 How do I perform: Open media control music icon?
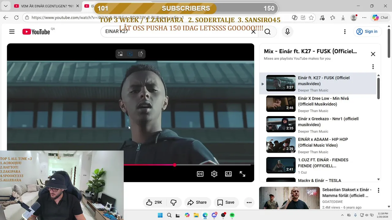click(322, 18)
